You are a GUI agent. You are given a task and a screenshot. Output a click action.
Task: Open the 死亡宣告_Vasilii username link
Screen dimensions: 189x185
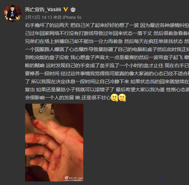pos(43,9)
